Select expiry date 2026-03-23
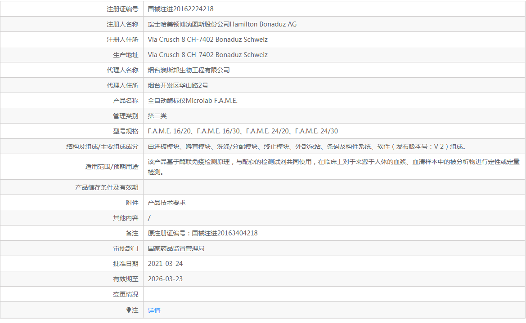 click(166, 279)
